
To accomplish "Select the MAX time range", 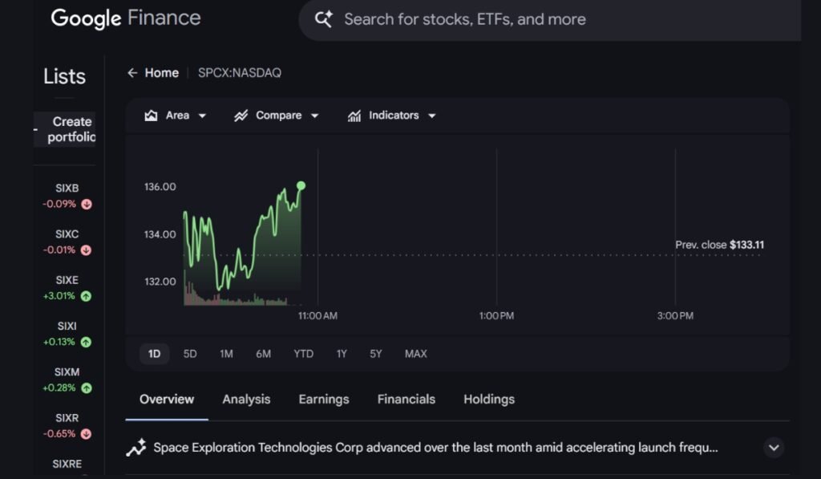I will coord(416,354).
